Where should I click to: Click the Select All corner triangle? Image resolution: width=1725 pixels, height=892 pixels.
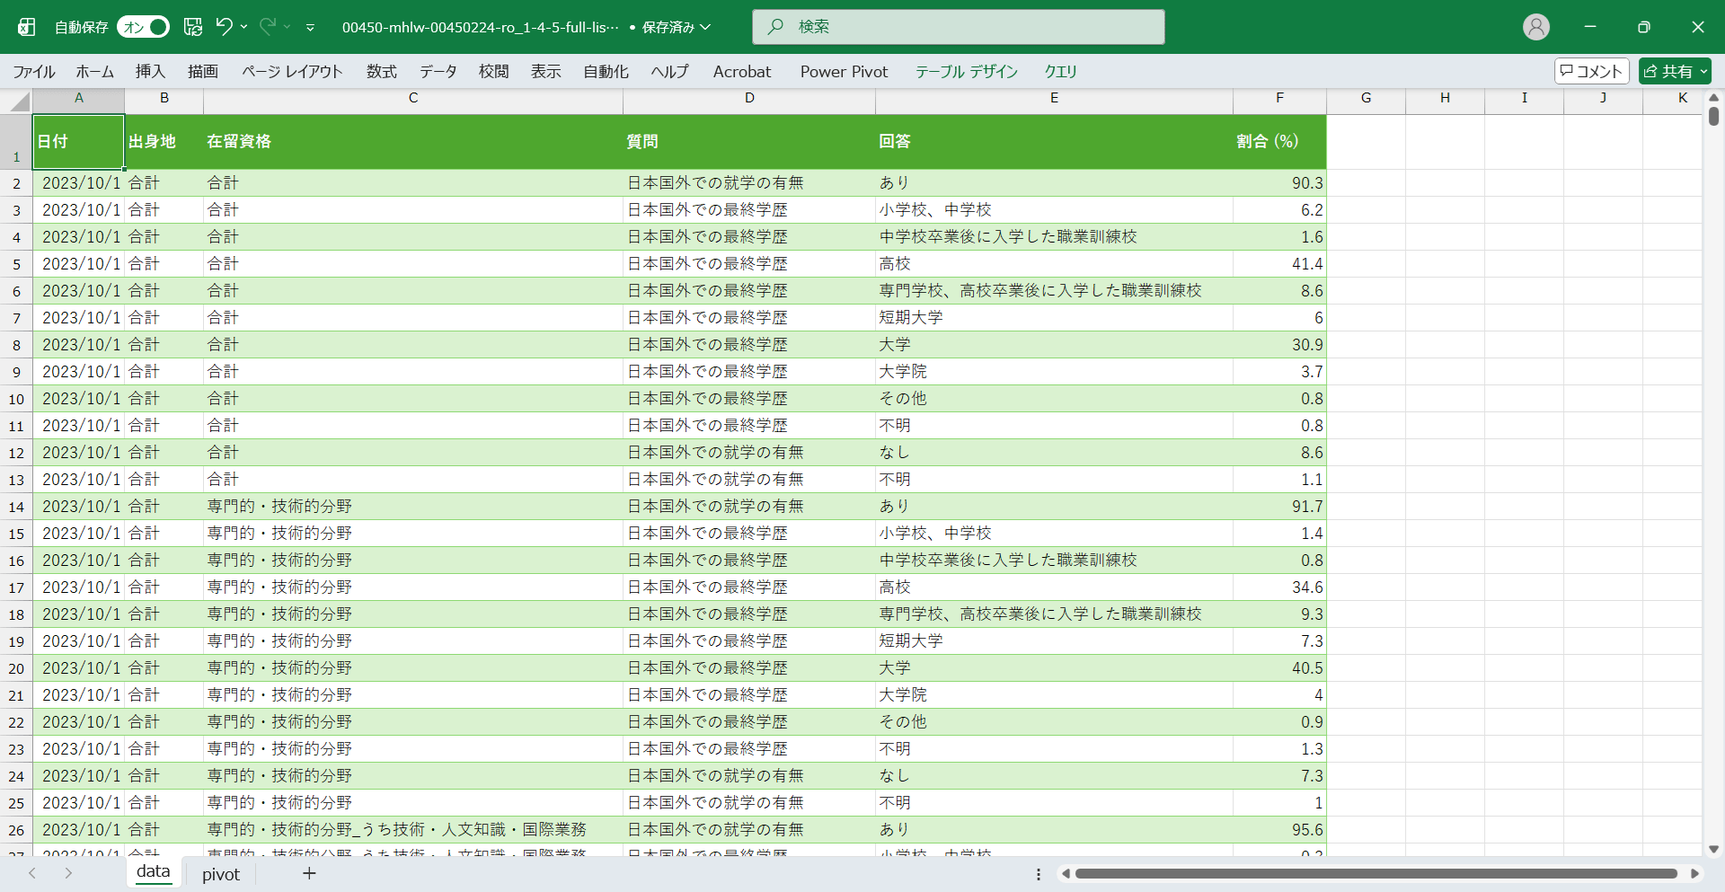tap(20, 102)
